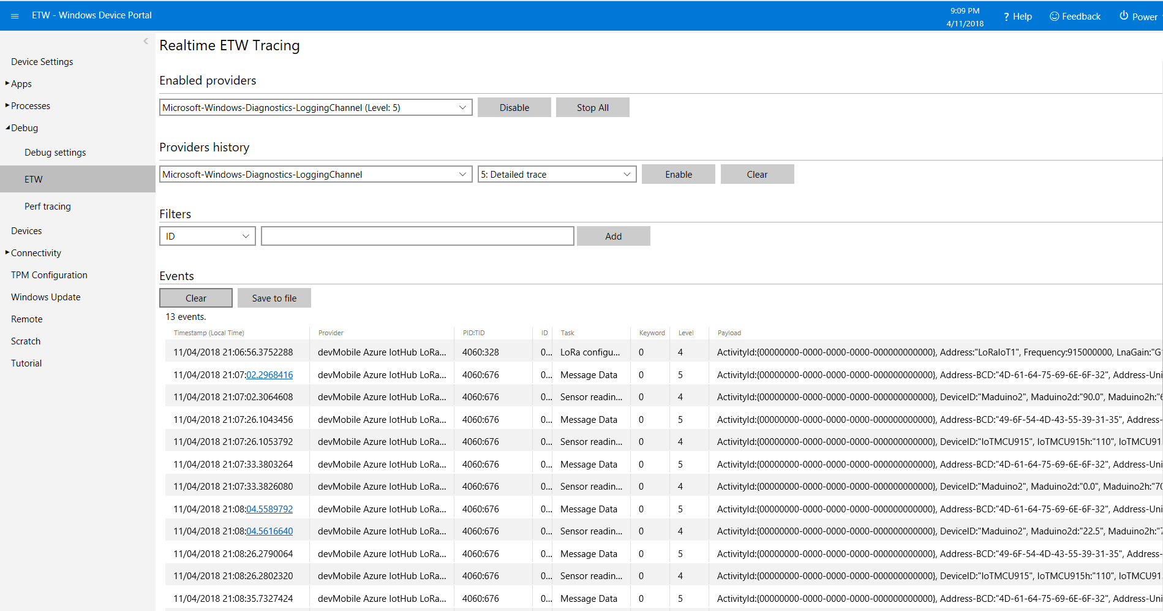Open TPM Configuration page
This screenshot has height=611, width=1163.
click(49, 275)
